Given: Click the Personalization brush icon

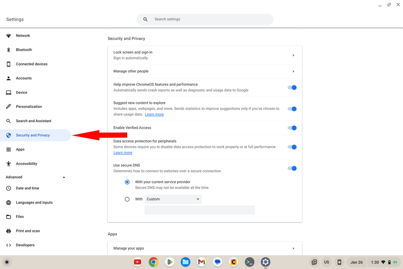Looking at the screenshot, I should pyautogui.click(x=9, y=106).
